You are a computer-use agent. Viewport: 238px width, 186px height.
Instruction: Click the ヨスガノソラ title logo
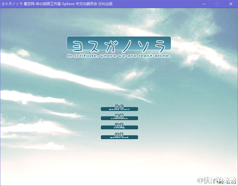click(119, 44)
